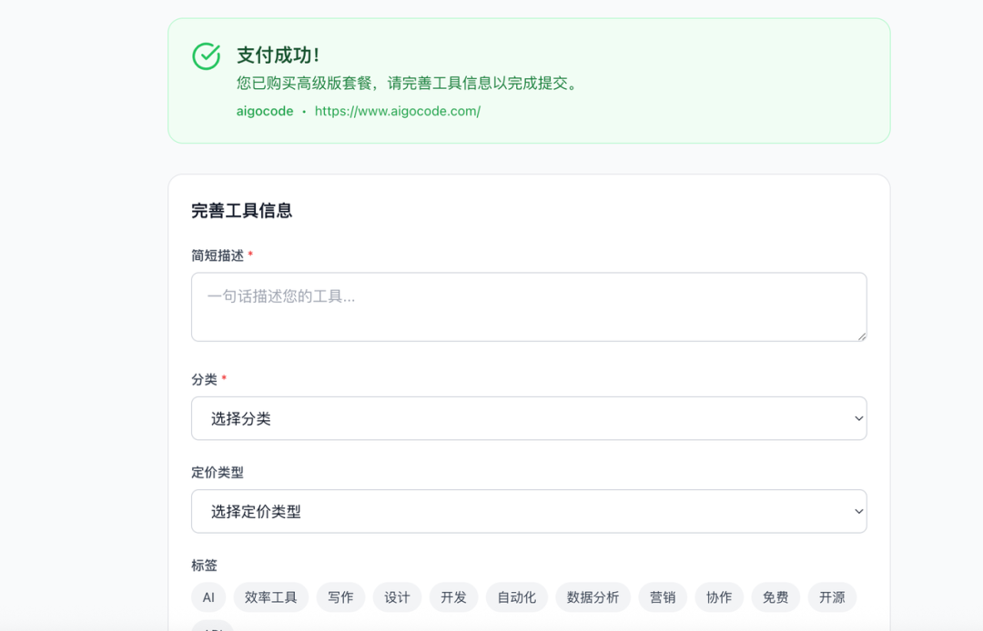This screenshot has width=983, height=631.
Task: Click the green success checkmark icon
Action: 207,56
